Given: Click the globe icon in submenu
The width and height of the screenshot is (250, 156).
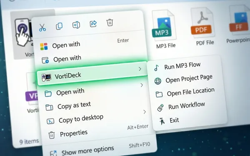Looking at the screenshot, I should coord(158,81).
